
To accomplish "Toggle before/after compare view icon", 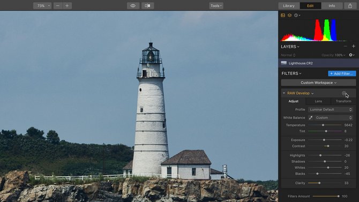I will click(x=148, y=6).
